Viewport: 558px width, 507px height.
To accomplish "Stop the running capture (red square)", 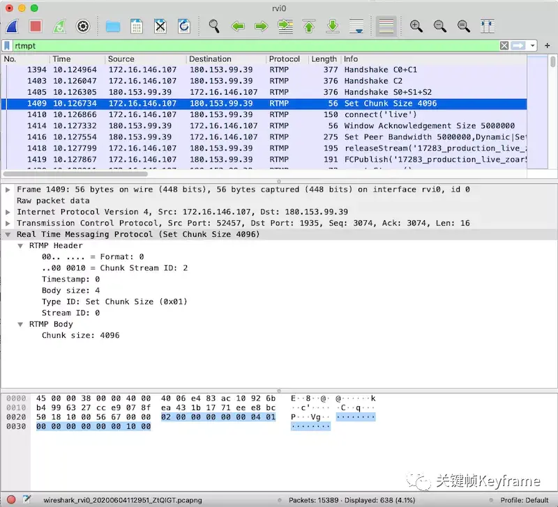I will click(x=36, y=26).
